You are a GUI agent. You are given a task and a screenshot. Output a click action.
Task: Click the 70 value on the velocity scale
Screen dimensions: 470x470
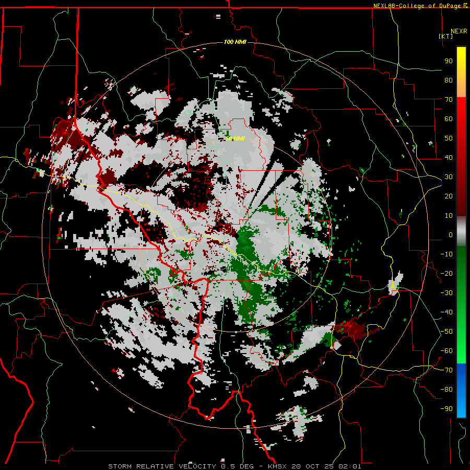click(449, 100)
